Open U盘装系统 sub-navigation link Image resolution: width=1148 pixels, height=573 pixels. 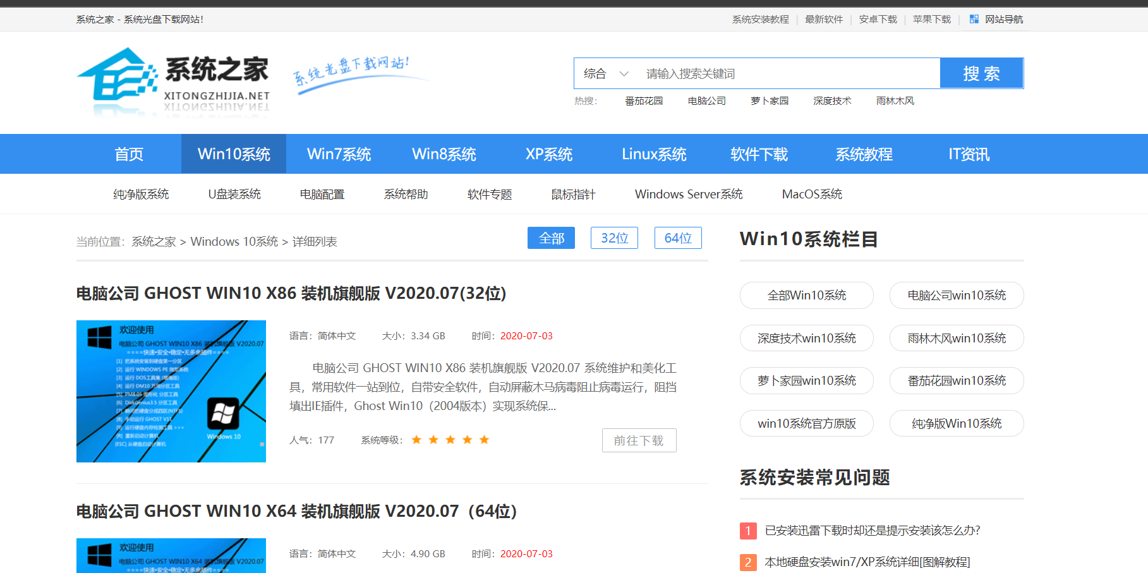[x=234, y=195]
